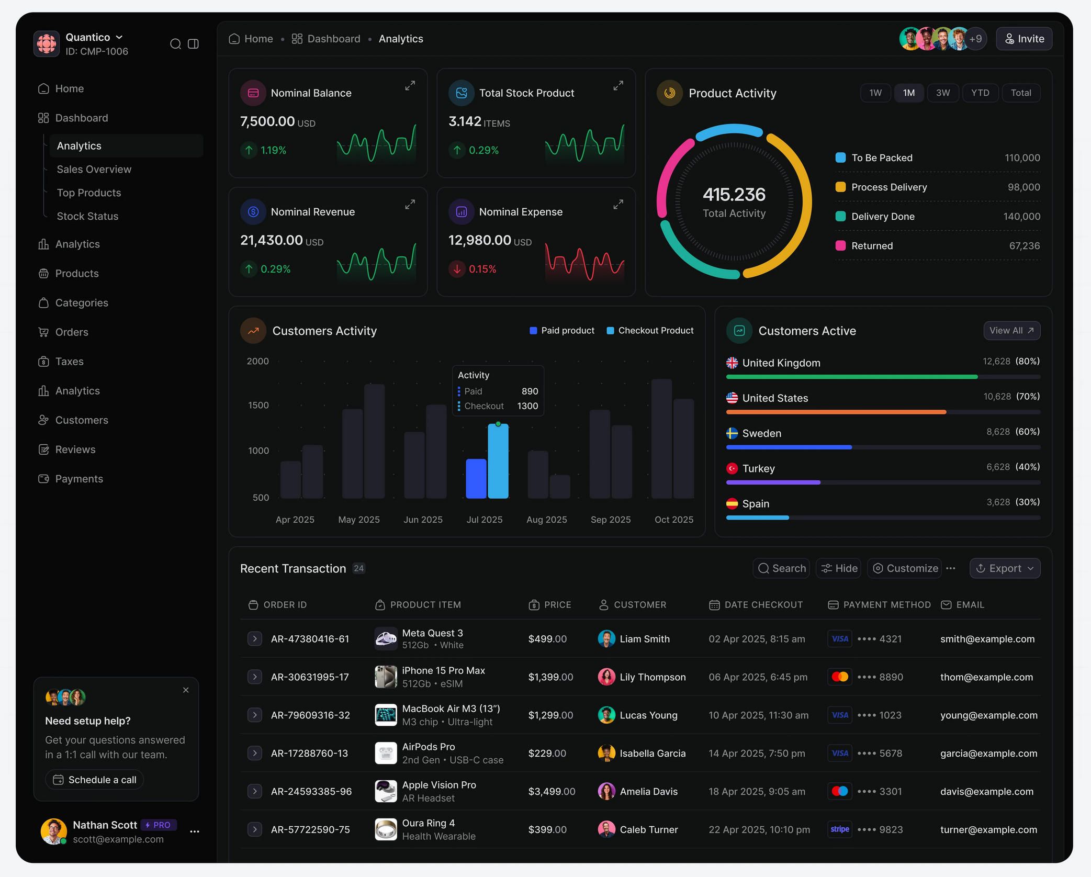
Task: Click the +9 team avatars group
Action: coord(976,38)
